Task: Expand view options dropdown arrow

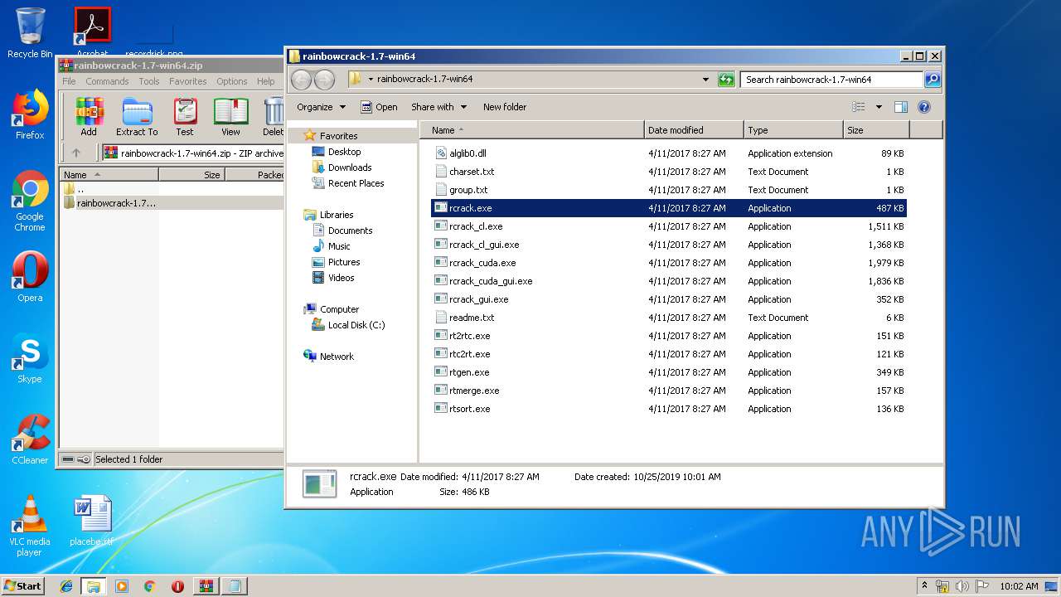Action: pos(879,107)
